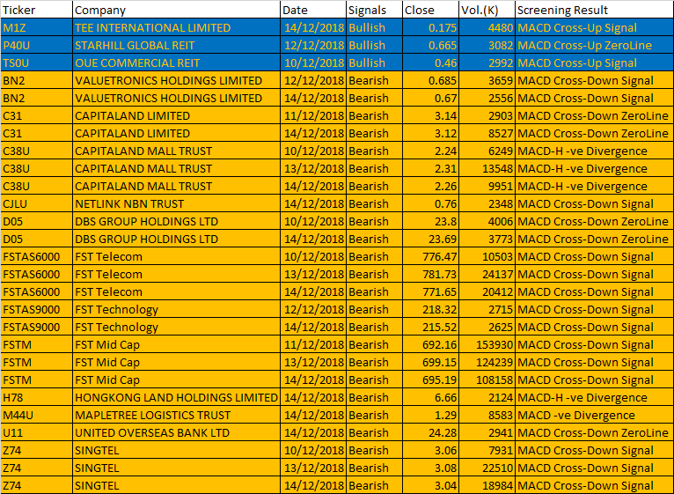Click close value 3.04 for SINGTEL
The width and height of the screenshot is (674, 494).
click(x=430, y=486)
